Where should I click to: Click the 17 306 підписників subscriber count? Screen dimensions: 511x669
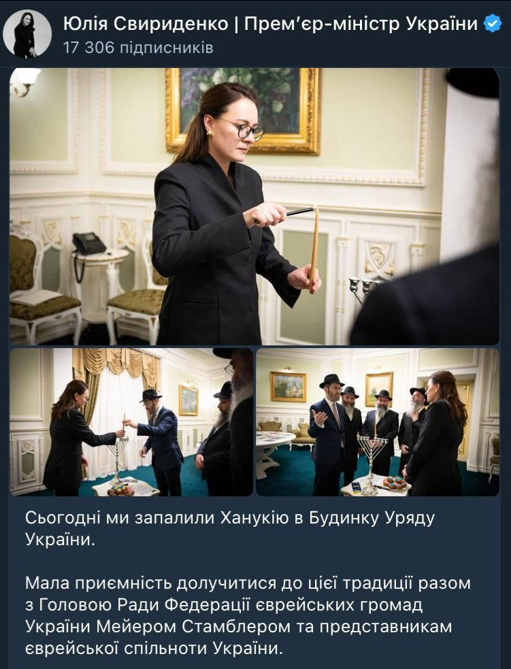(x=138, y=48)
